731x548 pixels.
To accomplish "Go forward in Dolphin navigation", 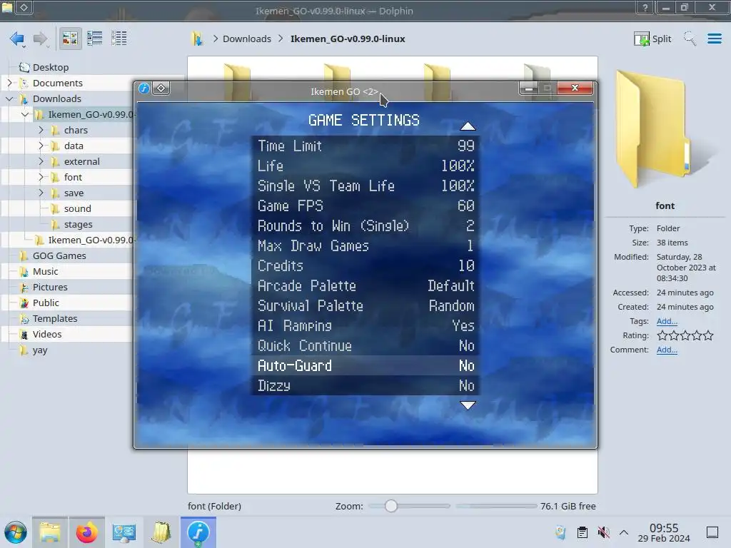I will (41, 39).
